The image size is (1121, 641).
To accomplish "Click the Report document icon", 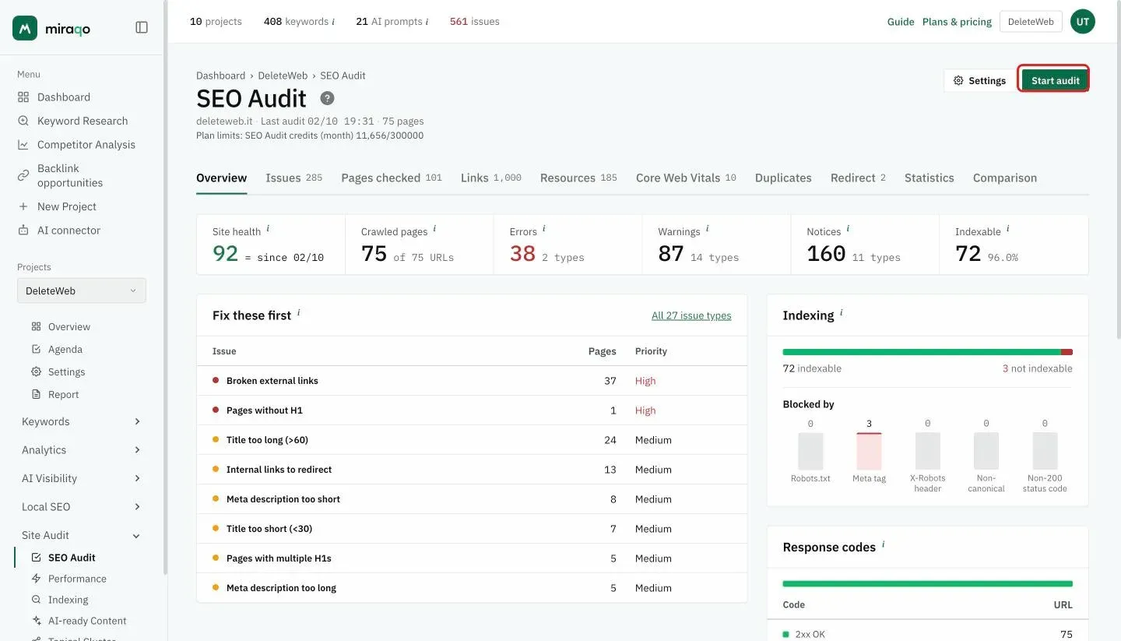I will pos(36,395).
